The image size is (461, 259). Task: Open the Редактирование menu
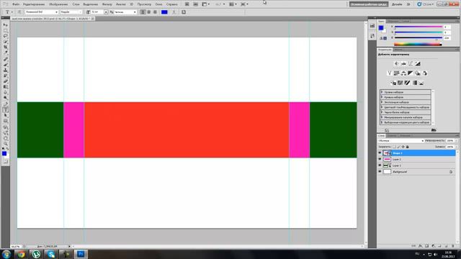(x=34, y=4)
